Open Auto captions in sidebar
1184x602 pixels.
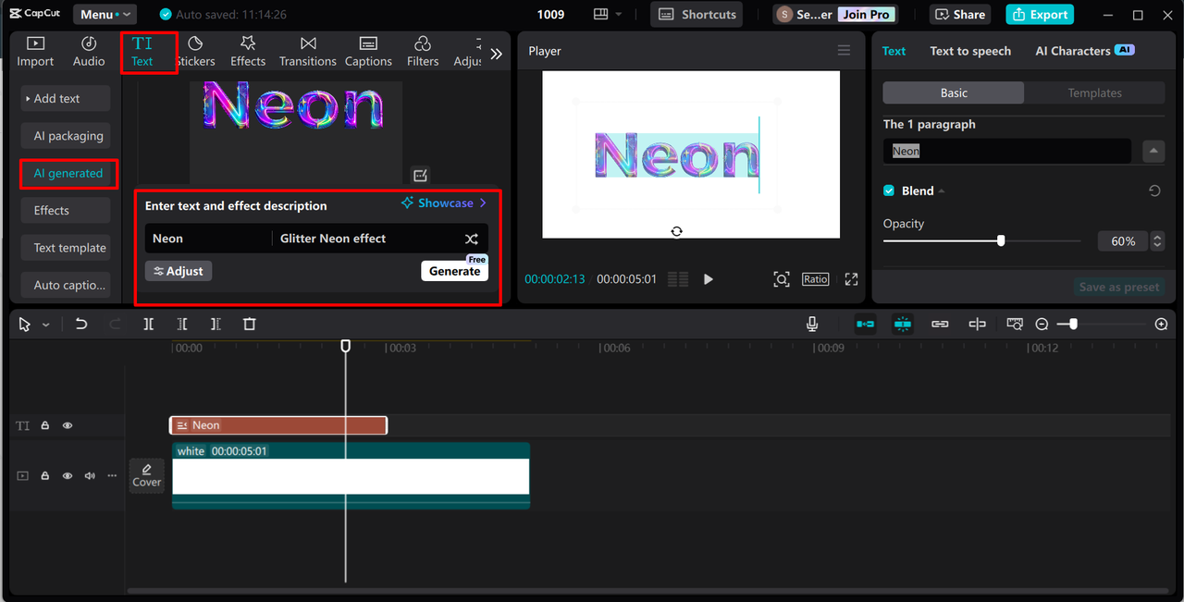pos(66,285)
